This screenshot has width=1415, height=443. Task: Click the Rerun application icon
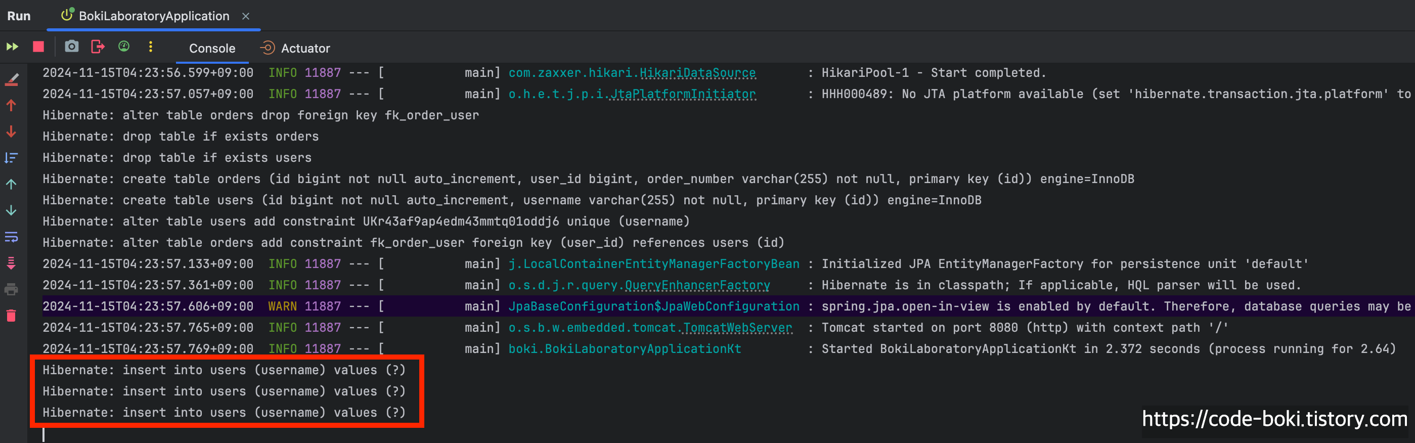[x=12, y=47]
